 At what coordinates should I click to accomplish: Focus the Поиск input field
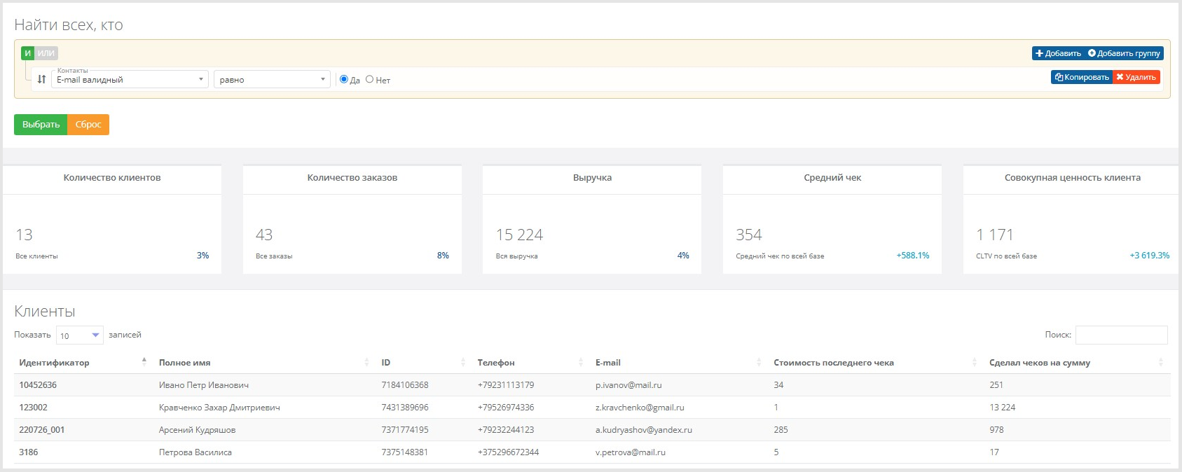[1122, 335]
